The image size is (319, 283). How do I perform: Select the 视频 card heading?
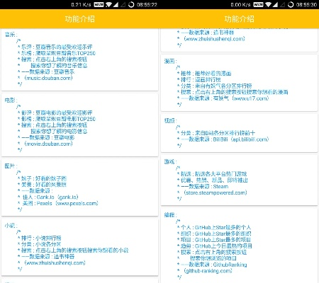(170, 121)
